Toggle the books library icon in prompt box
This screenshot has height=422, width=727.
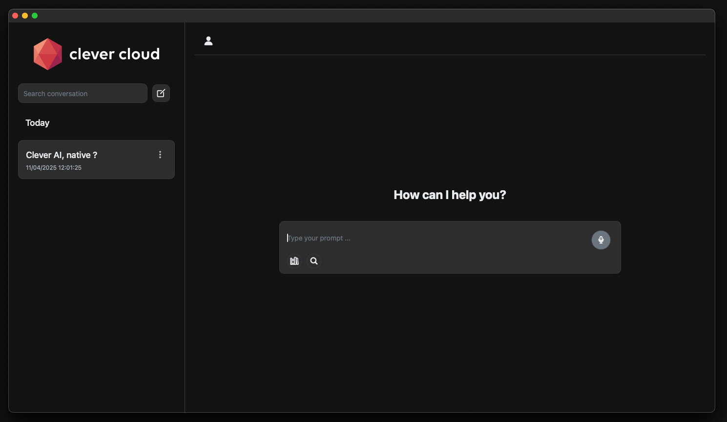(294, 261)
